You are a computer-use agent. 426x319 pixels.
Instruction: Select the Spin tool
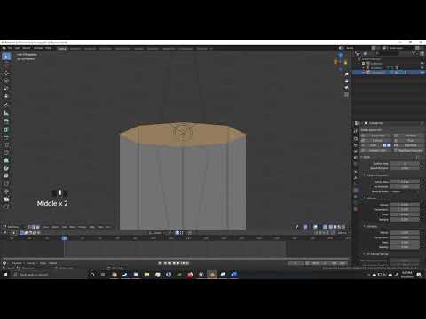tap(6, 168)
